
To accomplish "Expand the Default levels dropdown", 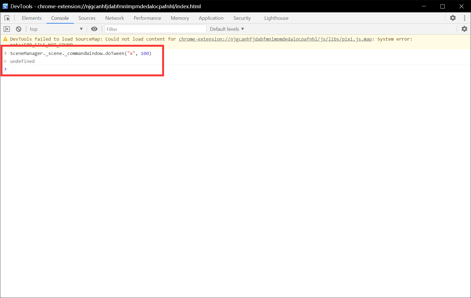I will 227,29.
